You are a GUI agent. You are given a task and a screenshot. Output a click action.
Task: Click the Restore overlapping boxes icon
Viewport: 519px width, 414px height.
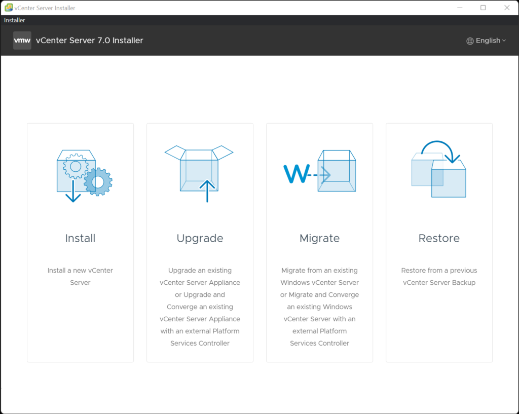coord(439,169)
